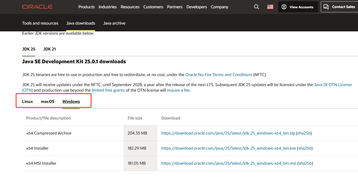The image size is (358, 182).
Task: Open Oracle No-Fee Terms and Conditions link
Action: pos(219,75)
